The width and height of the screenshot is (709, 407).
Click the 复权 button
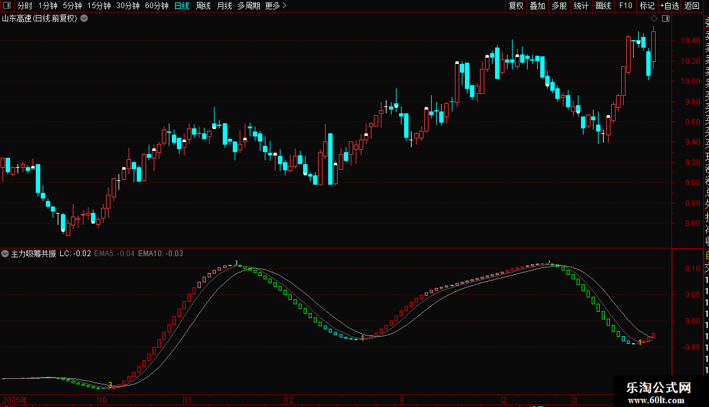(516, 6)
